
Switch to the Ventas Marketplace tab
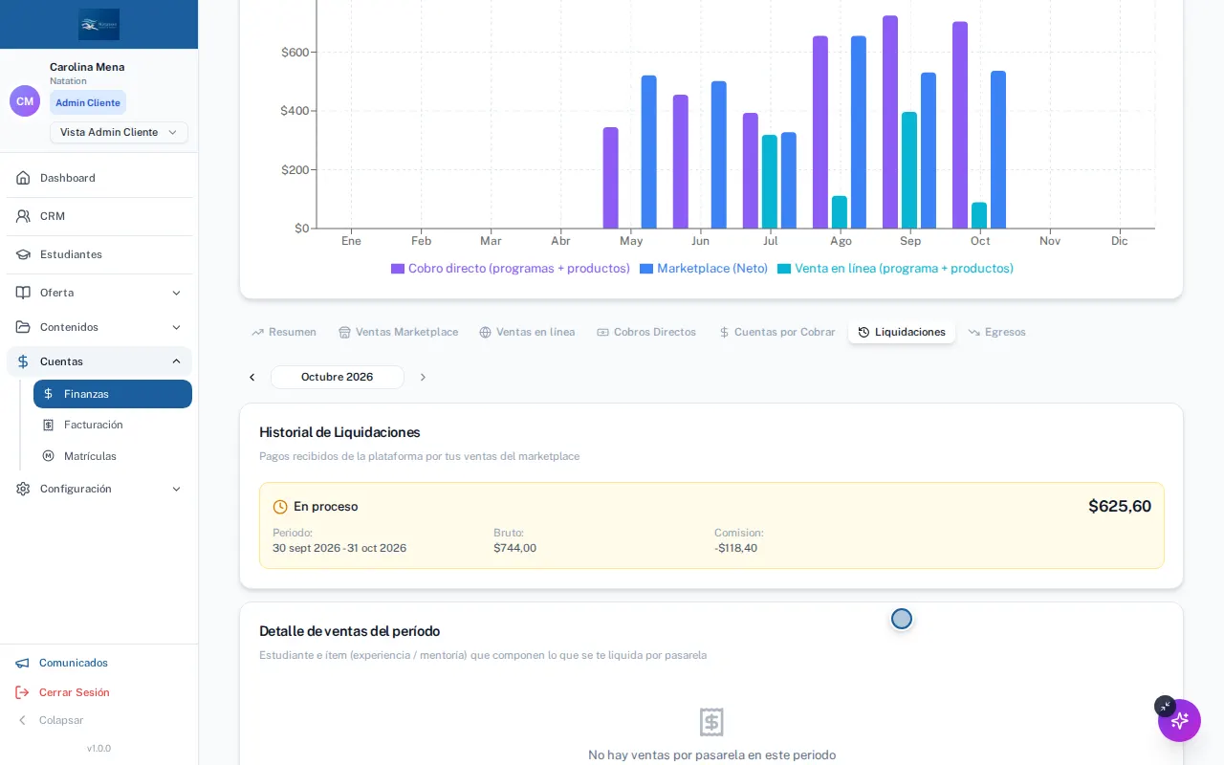pos(398,332)
